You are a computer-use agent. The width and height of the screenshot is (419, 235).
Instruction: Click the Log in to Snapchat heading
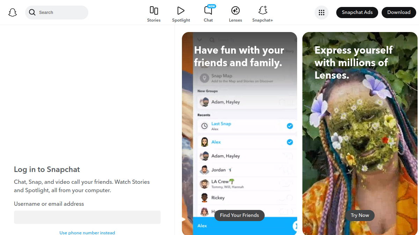47,170
